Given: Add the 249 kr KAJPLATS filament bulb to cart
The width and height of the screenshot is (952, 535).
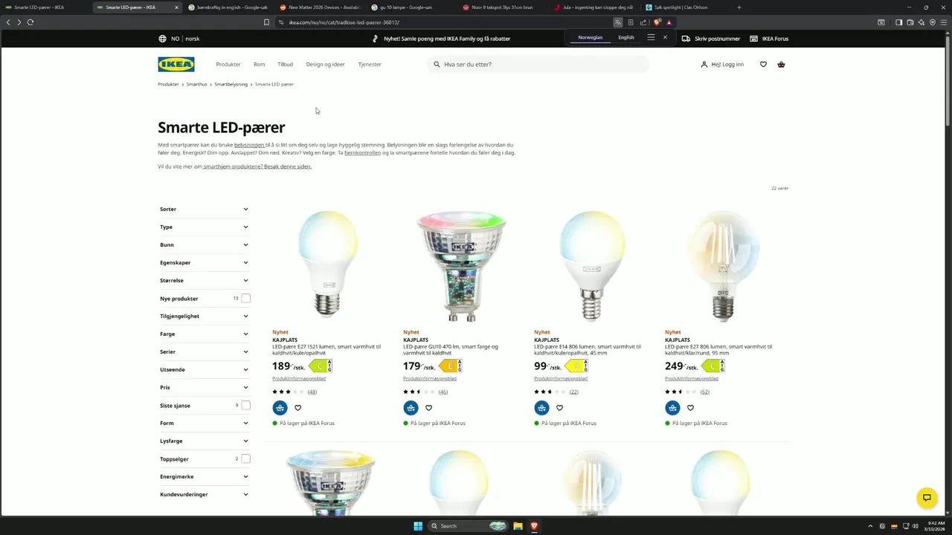Looking at the screenshot, I should click(x=672, y=408).
